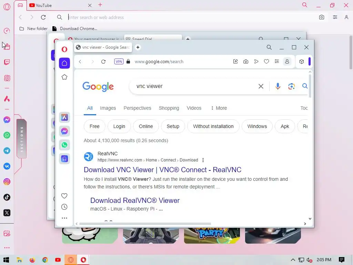Screen dimensions: 353x265
Task: Open the Windows Start menu
Action: 6,260
